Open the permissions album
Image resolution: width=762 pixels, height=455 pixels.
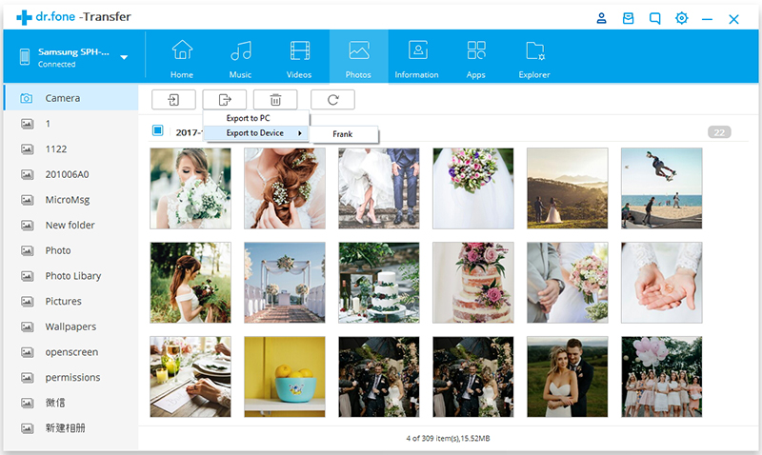tap(70, 377)
